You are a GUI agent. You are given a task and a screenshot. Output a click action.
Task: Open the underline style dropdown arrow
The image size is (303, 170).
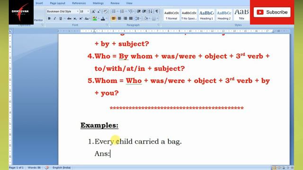click(64, 18)
